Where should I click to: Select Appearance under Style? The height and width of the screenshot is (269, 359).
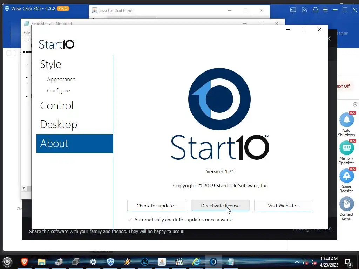click(61, 80)
